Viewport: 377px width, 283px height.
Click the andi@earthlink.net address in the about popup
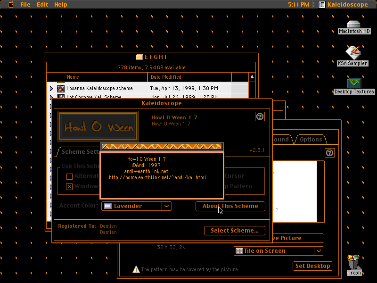point(146,171)
